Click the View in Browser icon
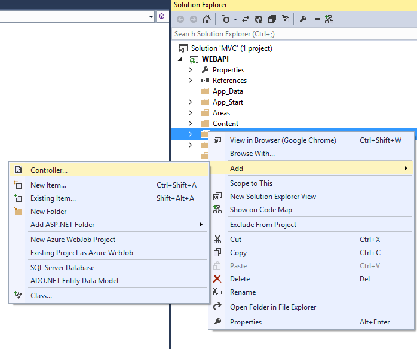The height and width of the screenshot is (349, 417). (x=217, y=140)
